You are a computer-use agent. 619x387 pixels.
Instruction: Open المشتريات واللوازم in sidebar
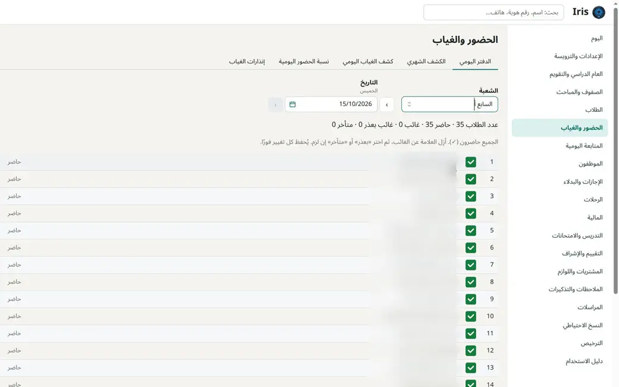coord(560,271)
